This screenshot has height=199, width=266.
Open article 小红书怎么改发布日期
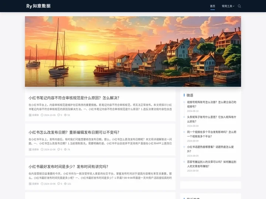[74, 132]
